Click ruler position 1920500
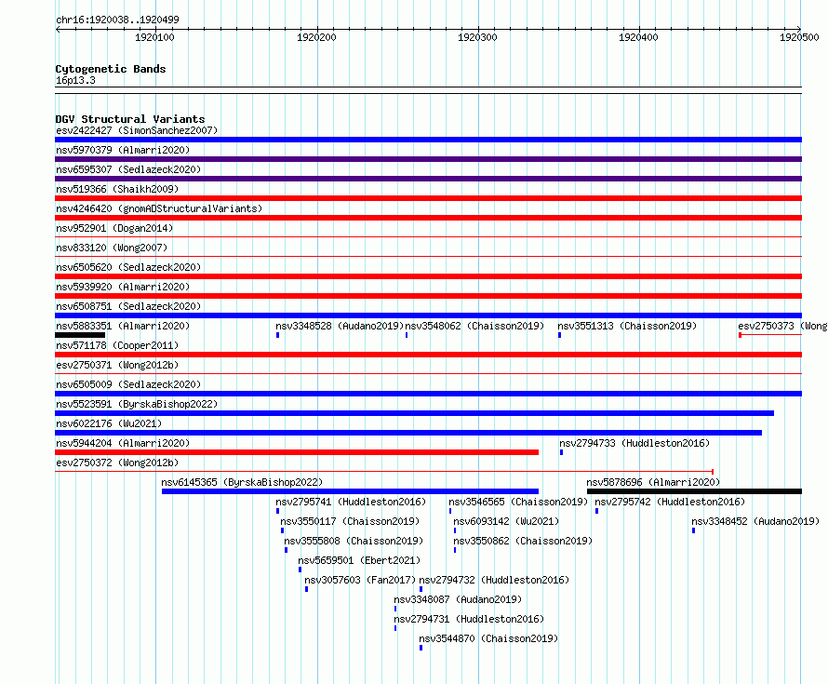This screenshot has width=828, height=684. click(799, 37)
